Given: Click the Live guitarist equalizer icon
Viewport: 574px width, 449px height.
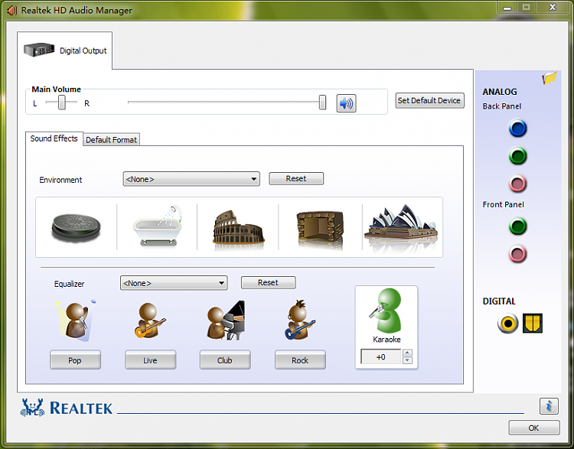Looking at the screenshot, I should pos(150,320).
